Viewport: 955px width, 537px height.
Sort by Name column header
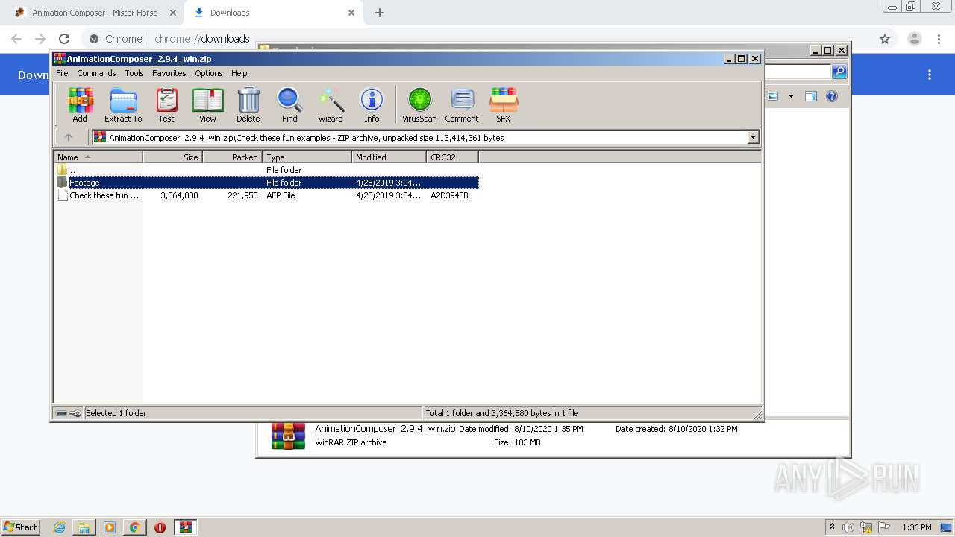point(98,157)
